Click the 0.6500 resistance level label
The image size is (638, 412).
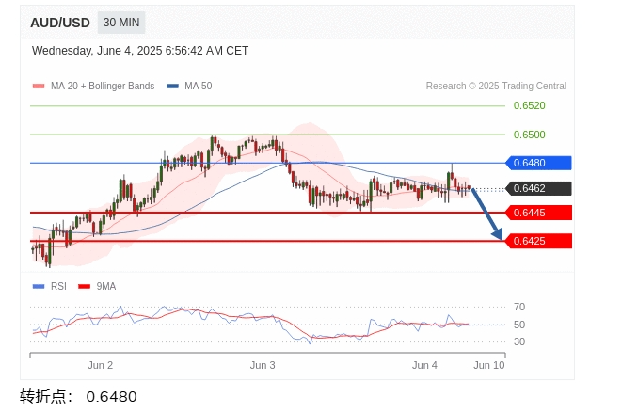point(529,135)
